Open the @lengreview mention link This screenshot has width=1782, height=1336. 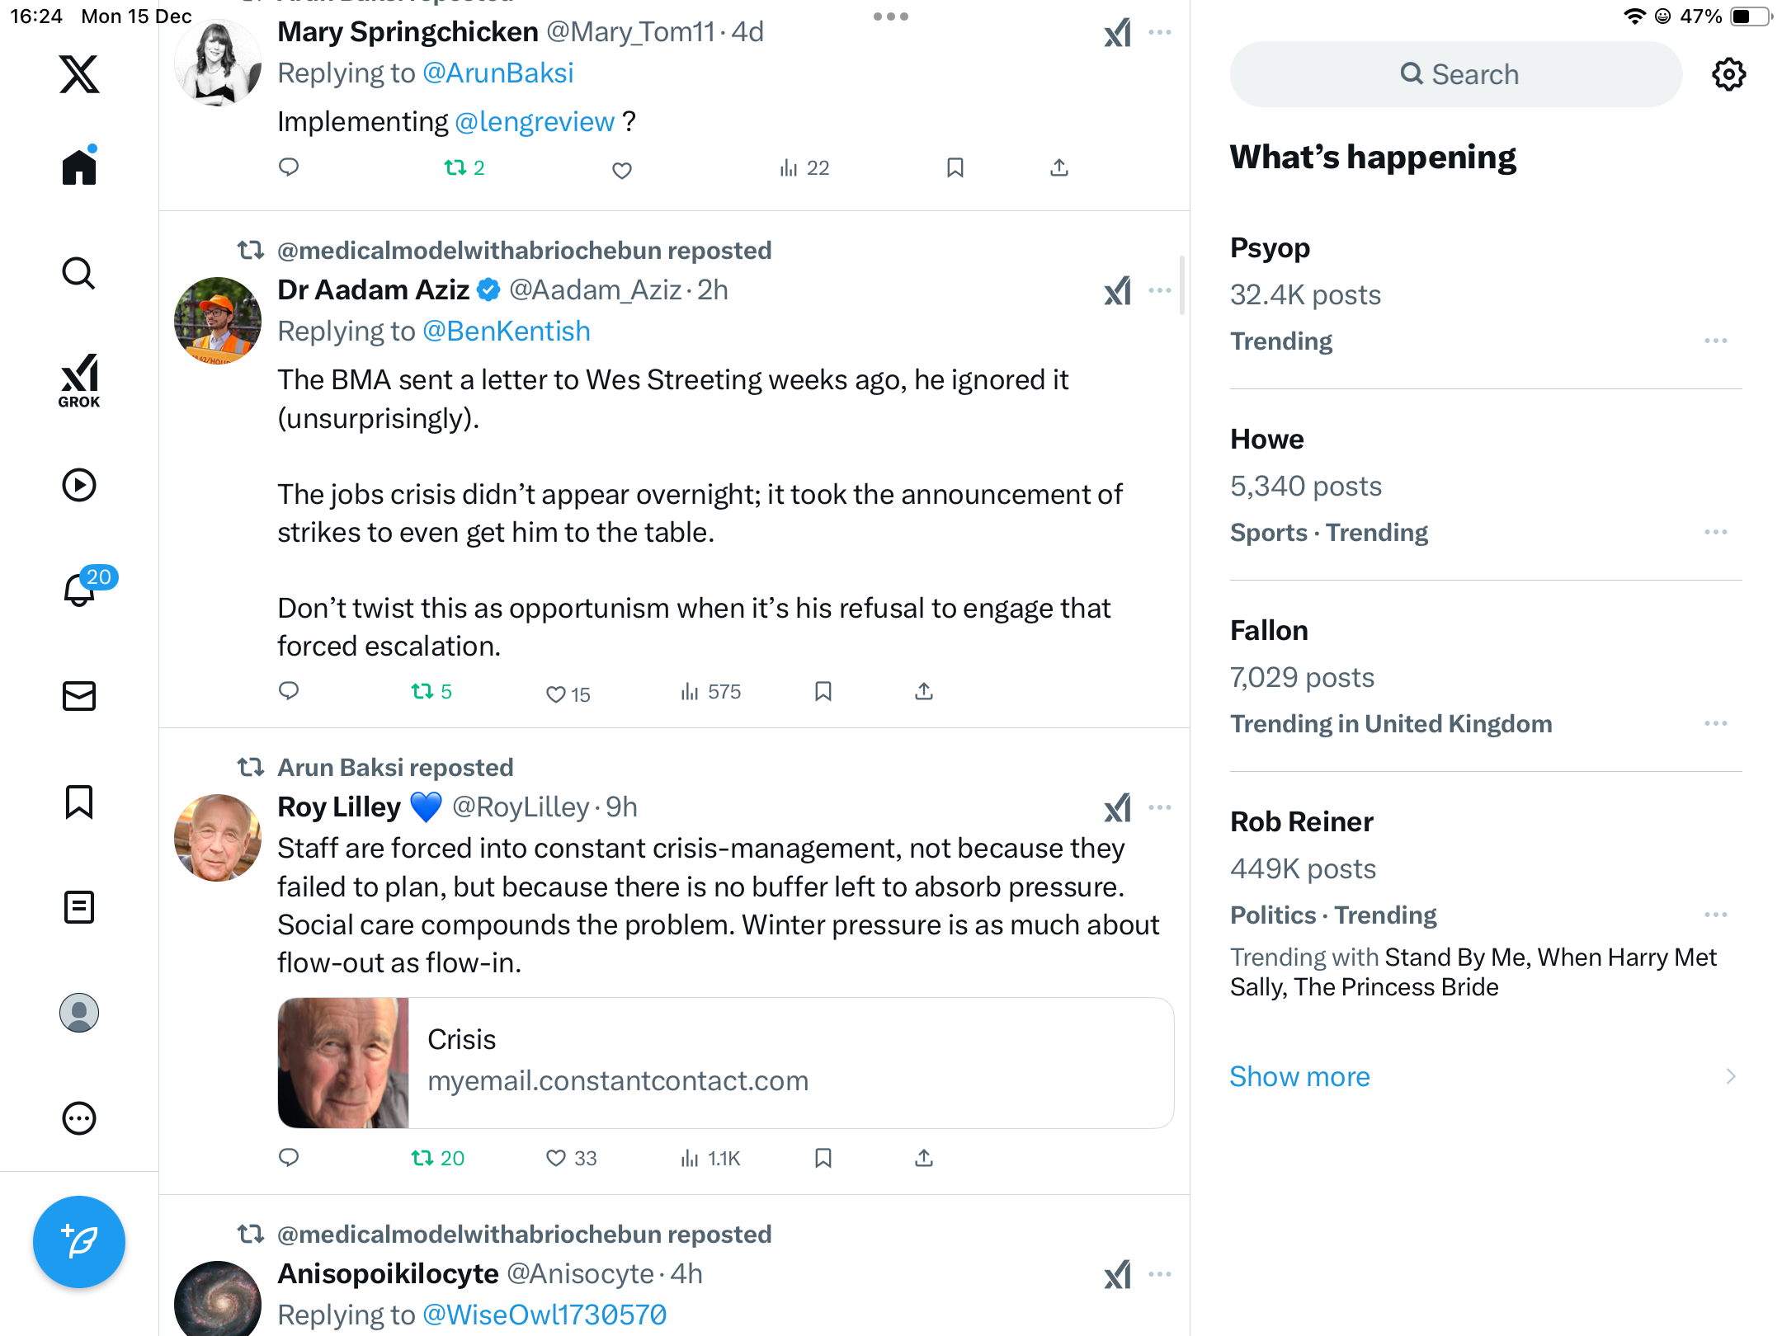pos(535,121)
